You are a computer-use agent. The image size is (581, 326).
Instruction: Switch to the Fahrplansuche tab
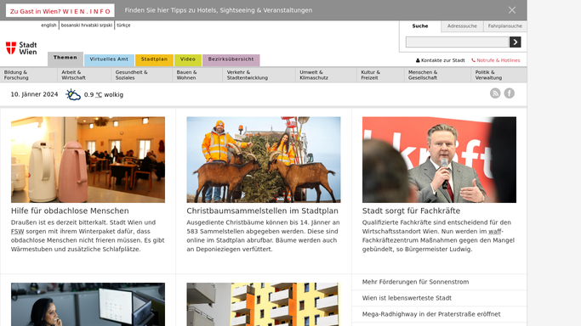tap(505, 26)
